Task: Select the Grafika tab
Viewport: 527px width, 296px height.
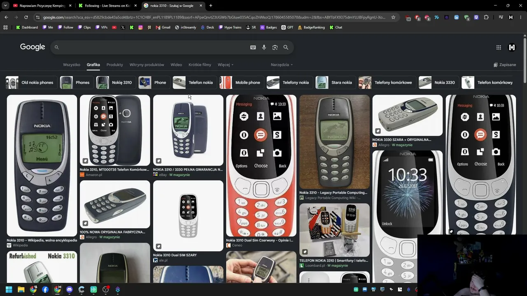Action: coord(93,65)
